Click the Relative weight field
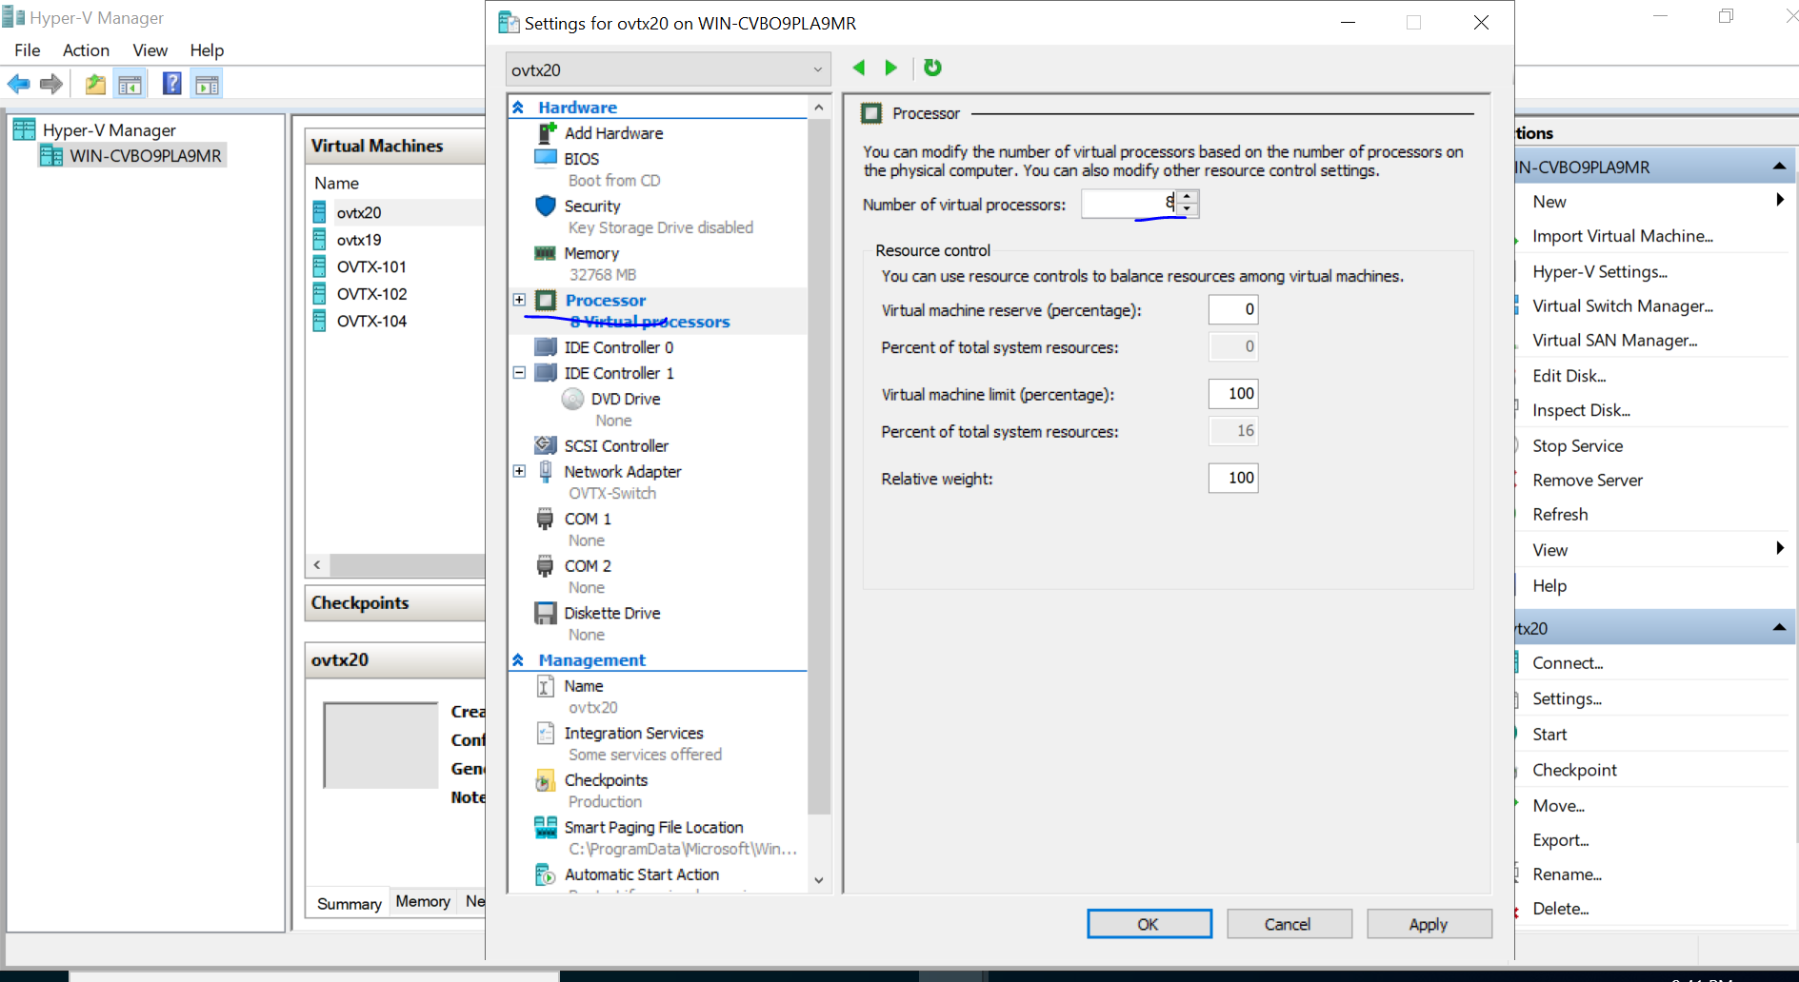The height and width of the screenshot is (982, 1799). pyautogui.click(x=1233, y=478)
